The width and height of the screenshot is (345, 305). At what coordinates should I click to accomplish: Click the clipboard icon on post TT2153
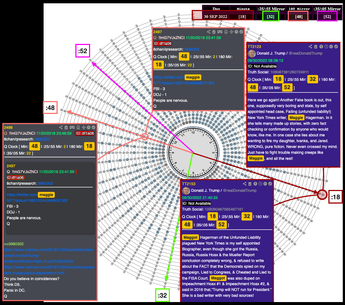pos(250,184)
